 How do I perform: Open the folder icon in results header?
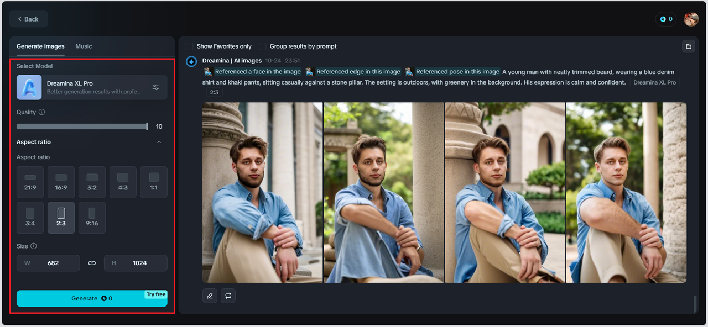[x=689, y=46]
